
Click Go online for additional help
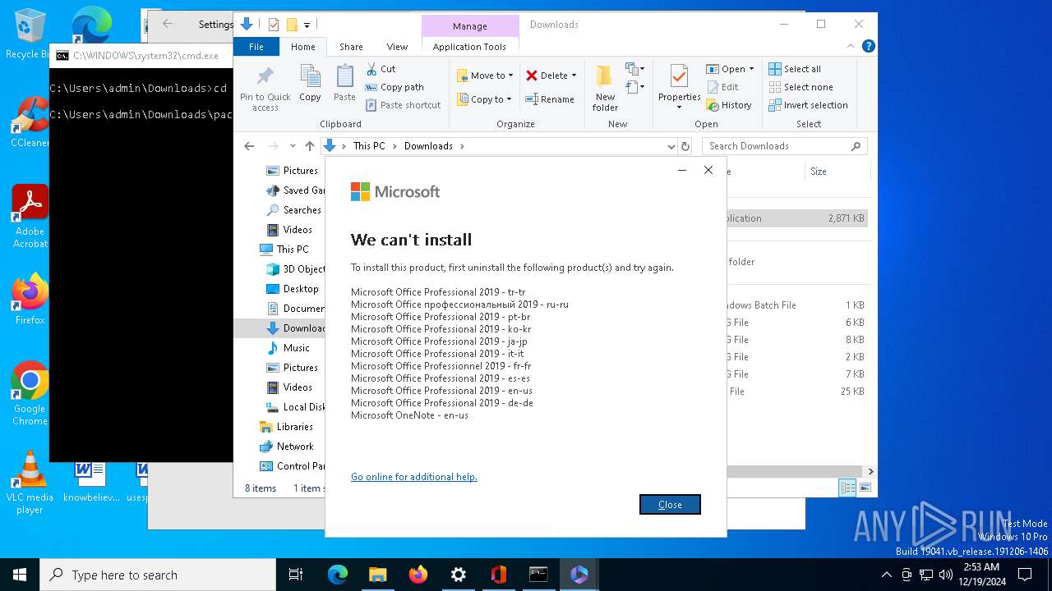(x=414, y=477)
